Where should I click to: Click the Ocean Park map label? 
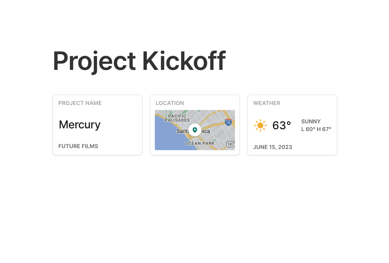pyautogui.click(x=200, y=143)
